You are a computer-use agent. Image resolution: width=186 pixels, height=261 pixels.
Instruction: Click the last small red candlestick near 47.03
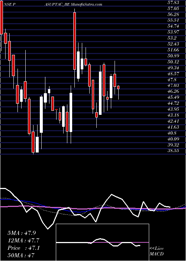click(118, 87)
